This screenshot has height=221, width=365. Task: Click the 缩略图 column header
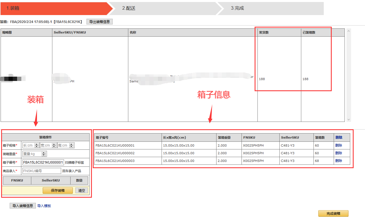pyautogui.click(x=26, y=32)
